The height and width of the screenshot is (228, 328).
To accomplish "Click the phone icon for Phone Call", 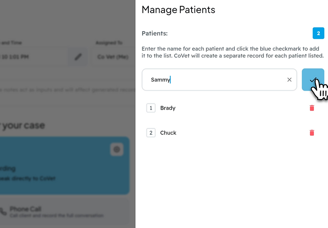I will [x=3, y=212].
